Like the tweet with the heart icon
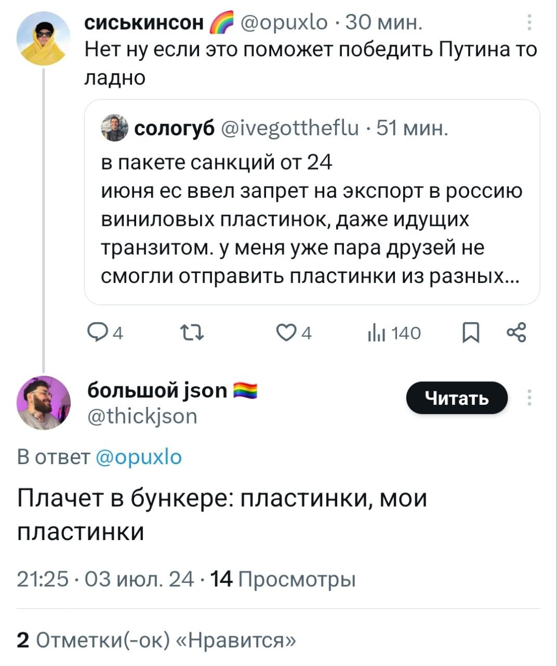This screenshot has height=666, width=557. point(285,332)
